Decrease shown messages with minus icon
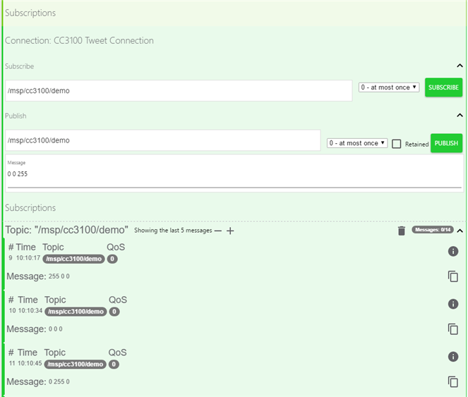Viewport: 468px width, 397px height. pos(218,231)
